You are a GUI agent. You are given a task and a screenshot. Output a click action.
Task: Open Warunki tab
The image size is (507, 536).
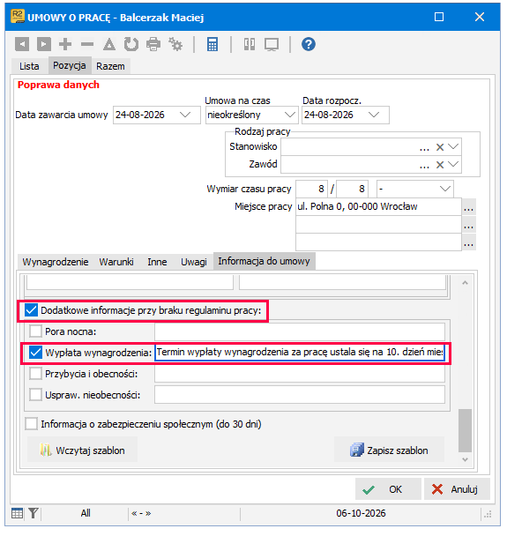pos(116,262)
